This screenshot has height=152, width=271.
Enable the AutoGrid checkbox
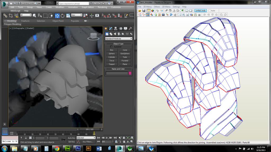[x=111, y=47]
